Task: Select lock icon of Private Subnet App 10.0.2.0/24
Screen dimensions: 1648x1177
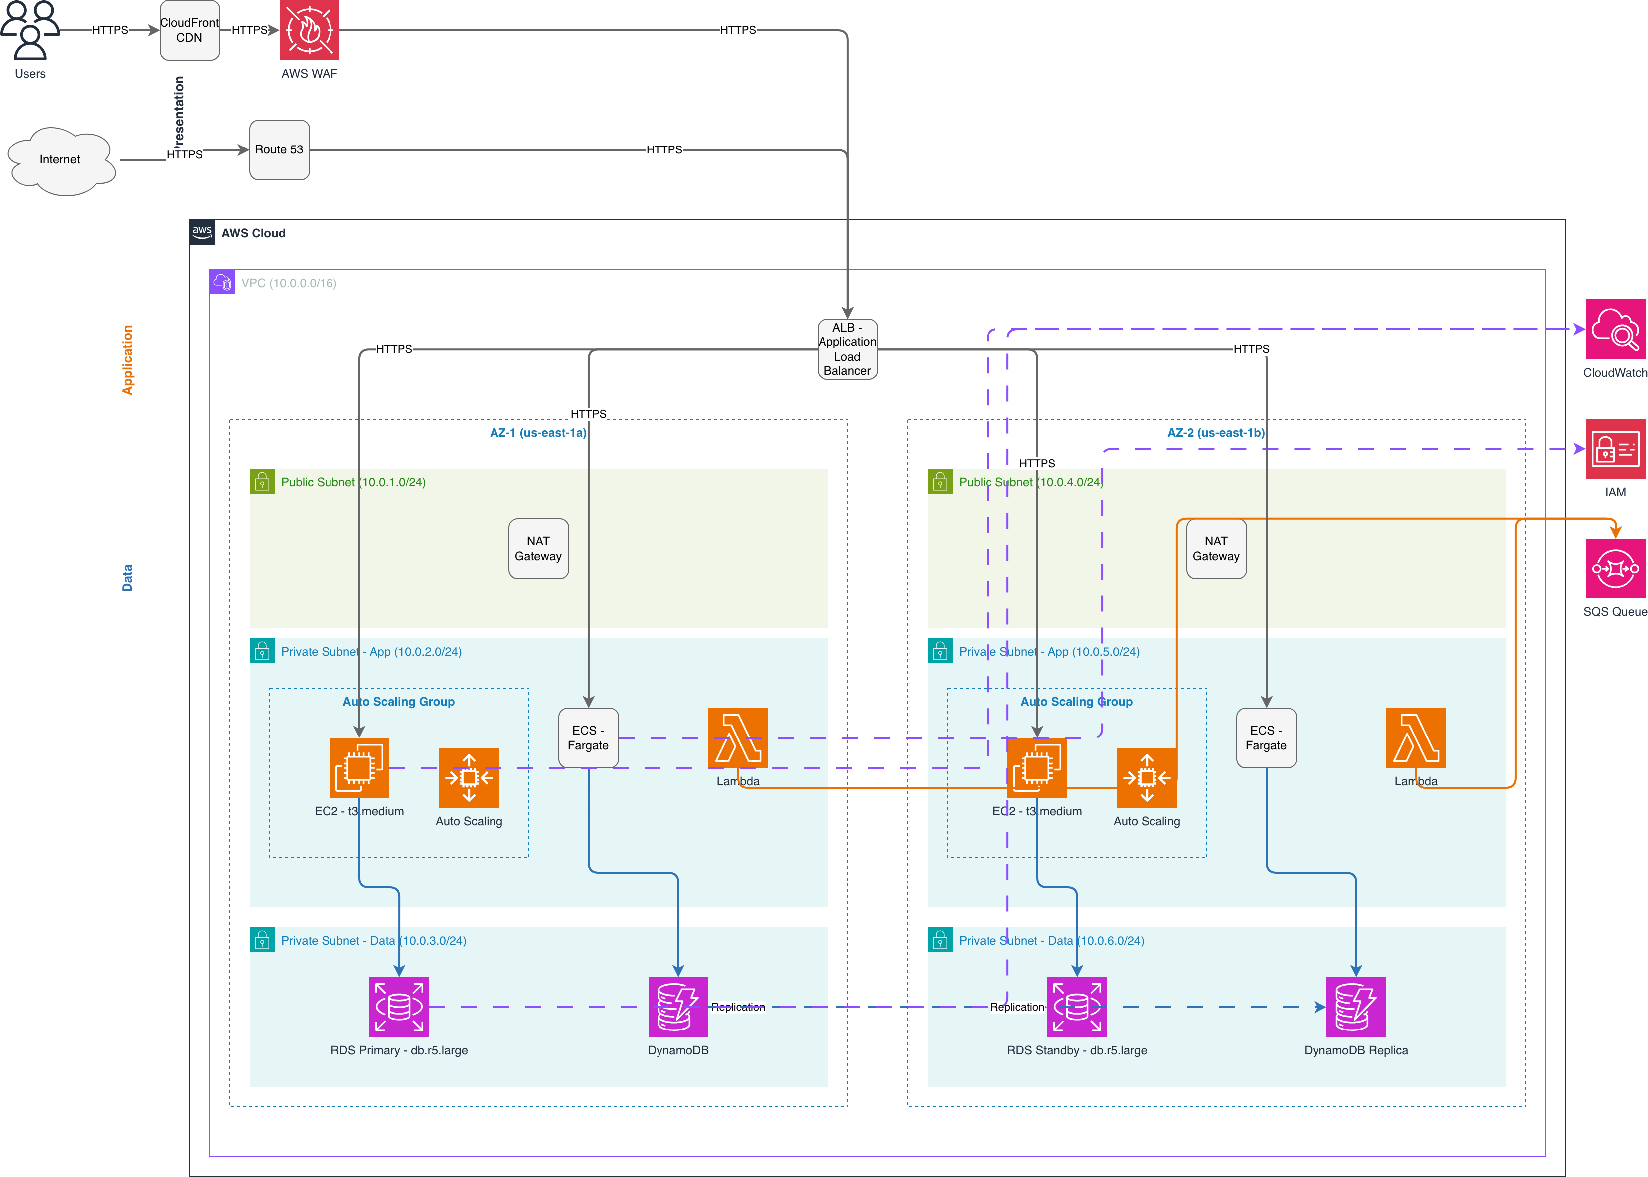Action: click(x=263, y=651)
